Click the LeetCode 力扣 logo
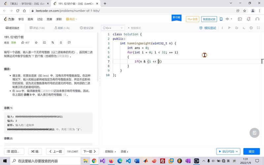 point(9,19)
